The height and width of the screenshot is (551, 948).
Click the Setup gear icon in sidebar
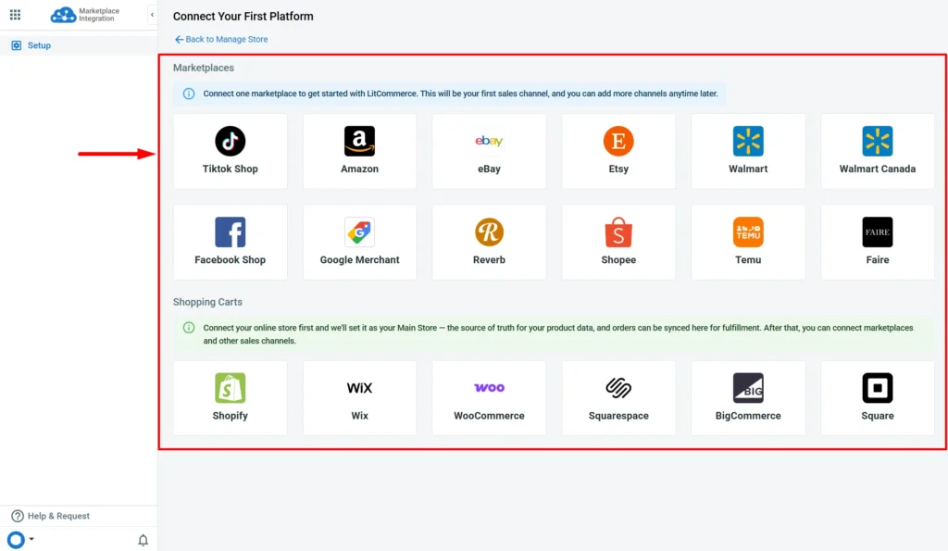click(x=17, y=45)
